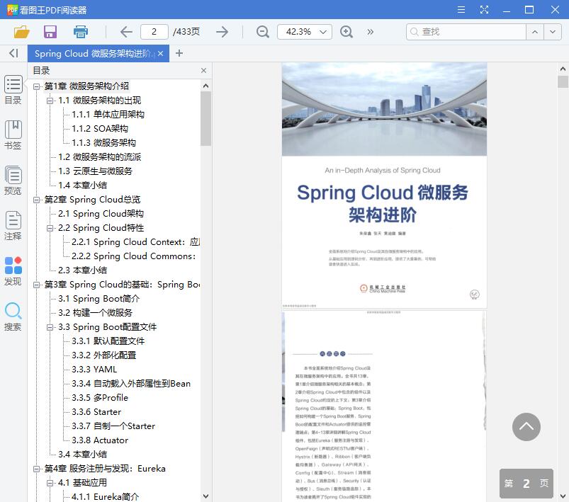The width and height of the screenshot is (569, 502).
Task: Jump to 2.1 Spring Cloud架构
Action: (x=101, y=213)
